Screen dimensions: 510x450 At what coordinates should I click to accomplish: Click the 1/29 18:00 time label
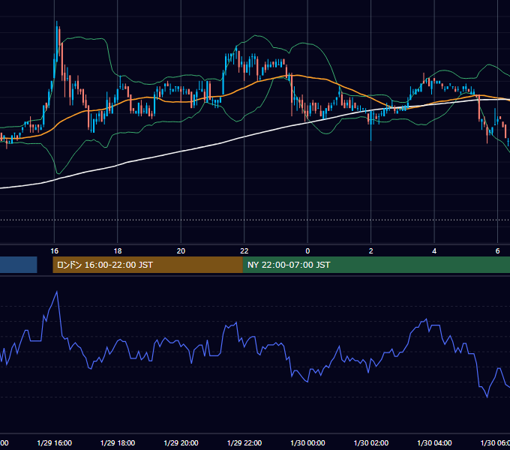click(x=118, y=442)
